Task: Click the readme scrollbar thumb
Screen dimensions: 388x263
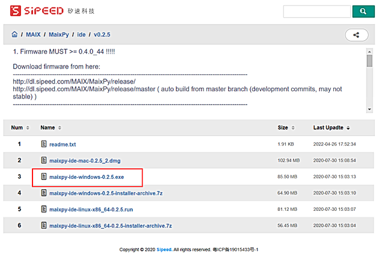Action: tap(369, 61)
